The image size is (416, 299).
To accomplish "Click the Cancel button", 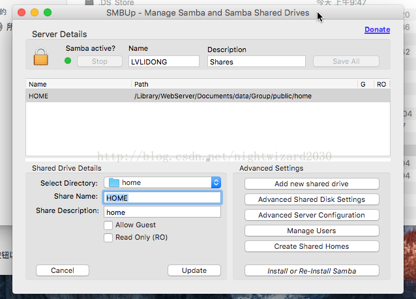I will coord(63,270).
